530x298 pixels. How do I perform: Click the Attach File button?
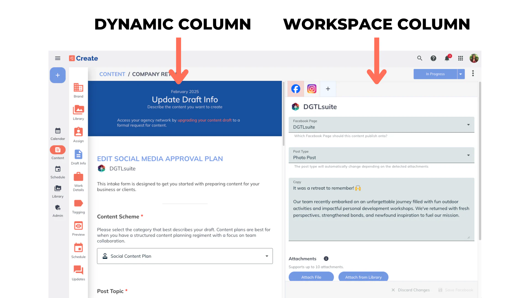[x=311, y=277]
